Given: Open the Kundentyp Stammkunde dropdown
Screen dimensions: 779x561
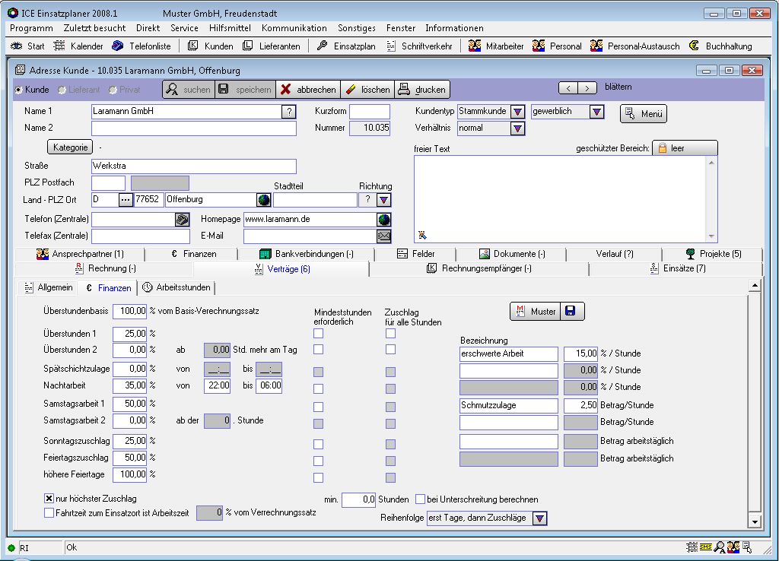Looking at the screenshot, I should (518, 112).
